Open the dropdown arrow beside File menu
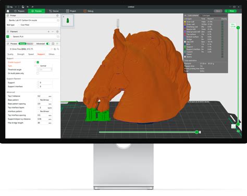Viewport: 247px width, 196px height. pos(16,7)
